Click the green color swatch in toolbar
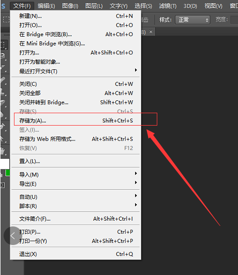Viewport: 238px width, 275px height. point(8,173)
